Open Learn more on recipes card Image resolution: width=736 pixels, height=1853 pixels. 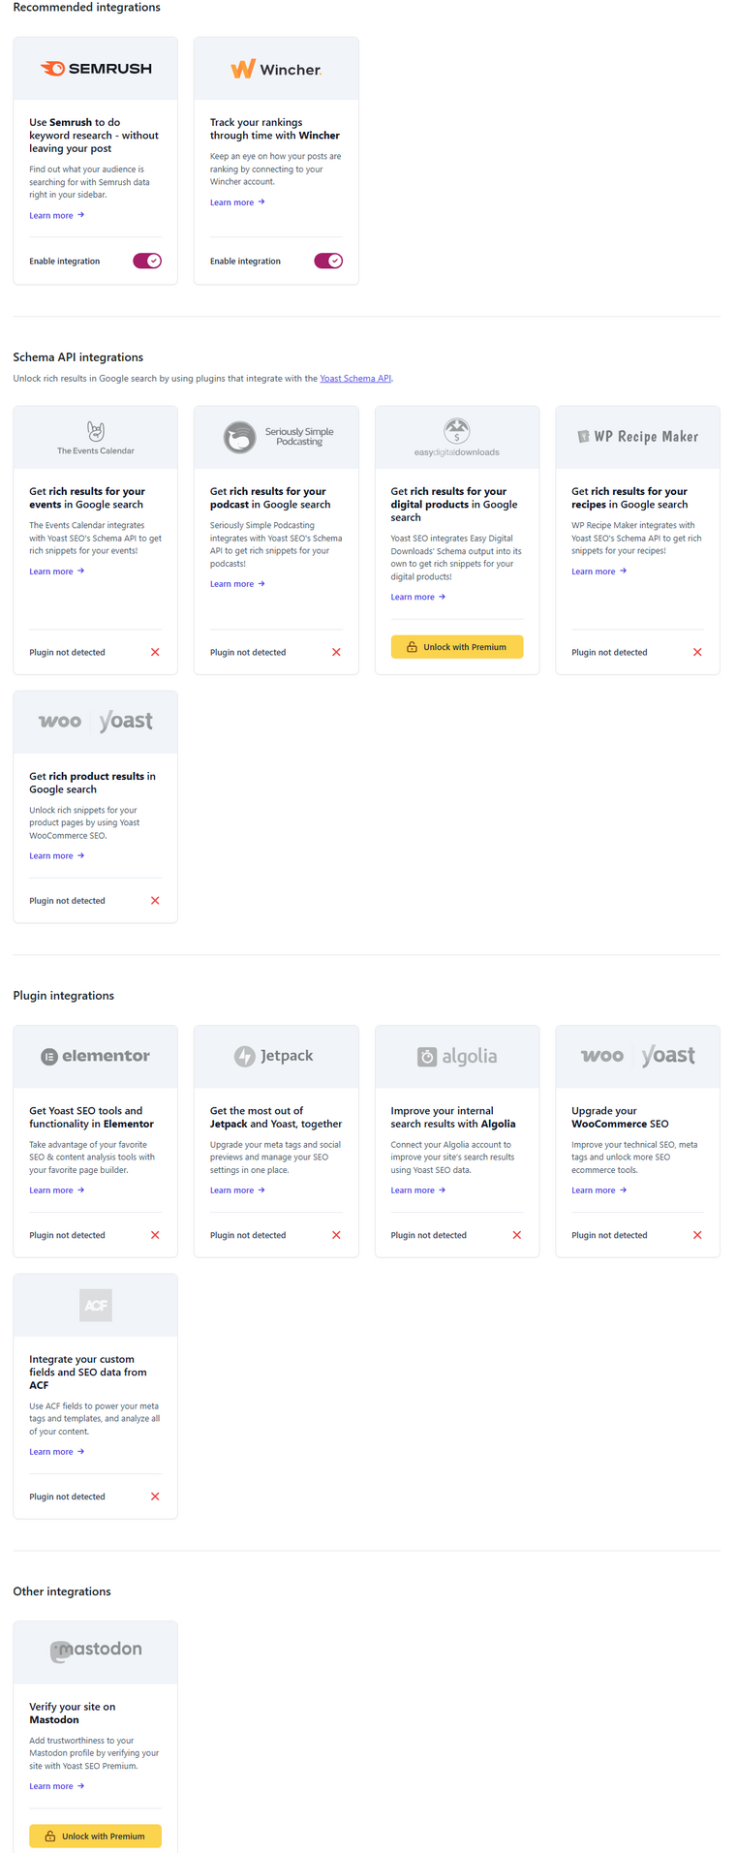(599, 571)
